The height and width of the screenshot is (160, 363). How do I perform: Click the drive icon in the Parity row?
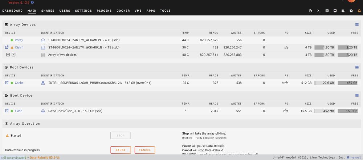pyautogui.click(x=43, y=40)
